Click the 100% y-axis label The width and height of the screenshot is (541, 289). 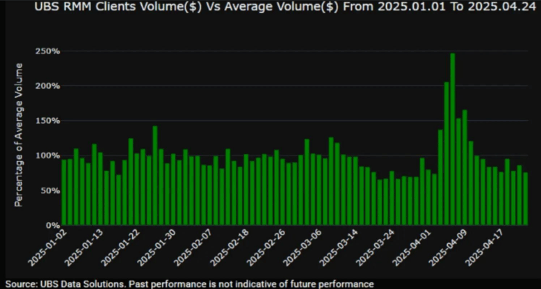(48, 156)
